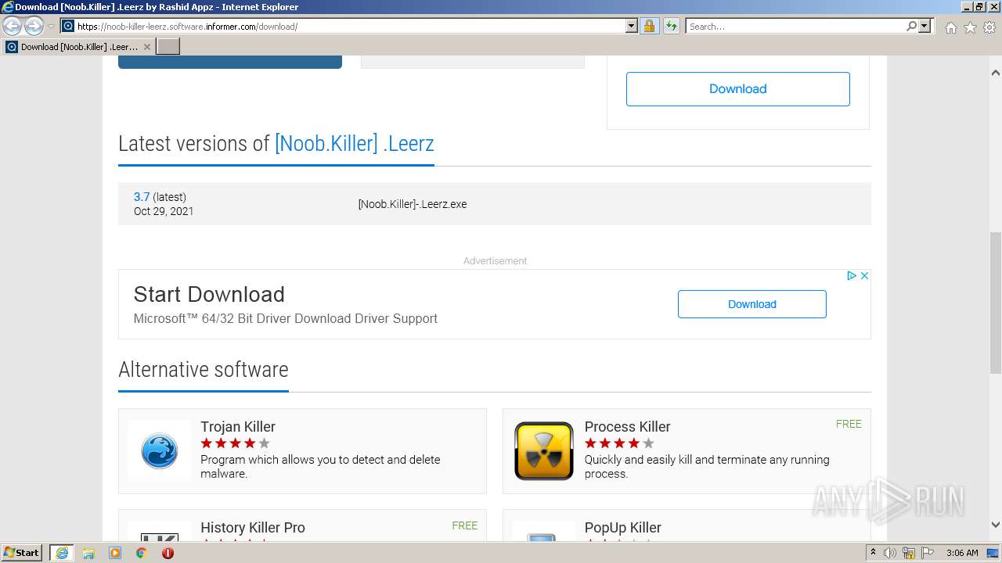Click the FREE label on Process Killer
The image size is (1002, 563).
849,424
